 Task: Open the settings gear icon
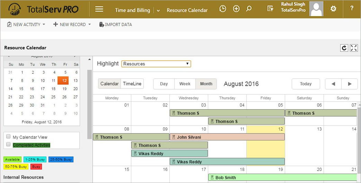333,9
